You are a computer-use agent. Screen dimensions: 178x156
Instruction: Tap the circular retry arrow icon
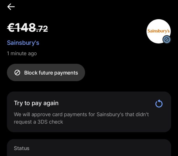tap(159, 104)
